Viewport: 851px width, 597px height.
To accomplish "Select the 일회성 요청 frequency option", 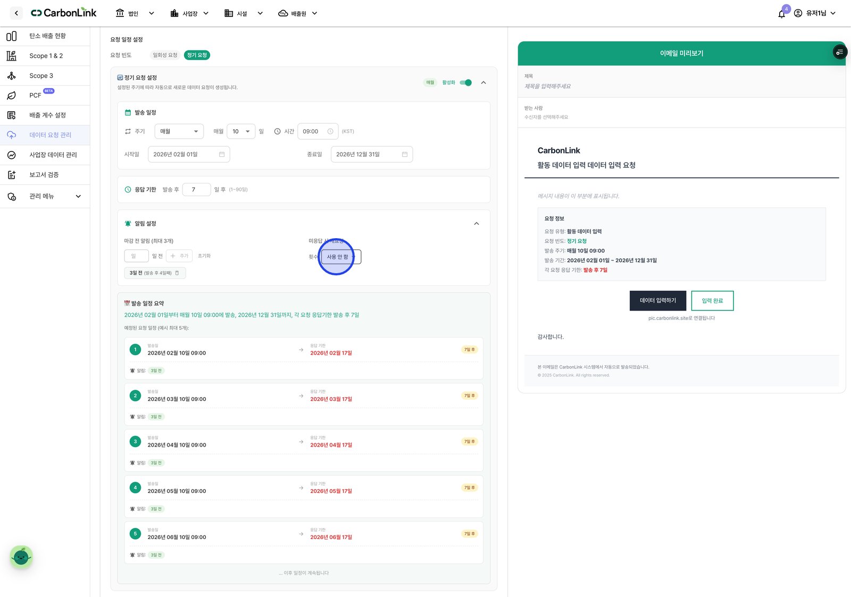I will click(x=165, y=55).
